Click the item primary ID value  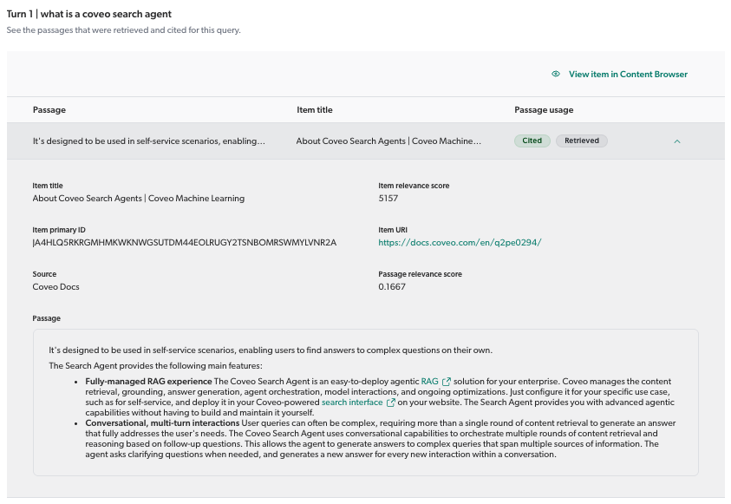(x=184, y=242)
